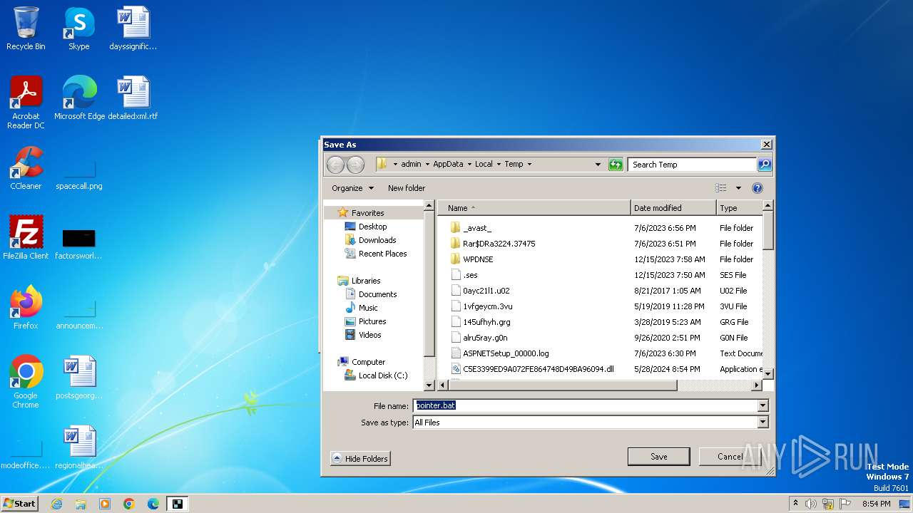Open Windows Media Player from taskbar
The height and width of the screenshot is (513, 913).
tap(105, 504)
